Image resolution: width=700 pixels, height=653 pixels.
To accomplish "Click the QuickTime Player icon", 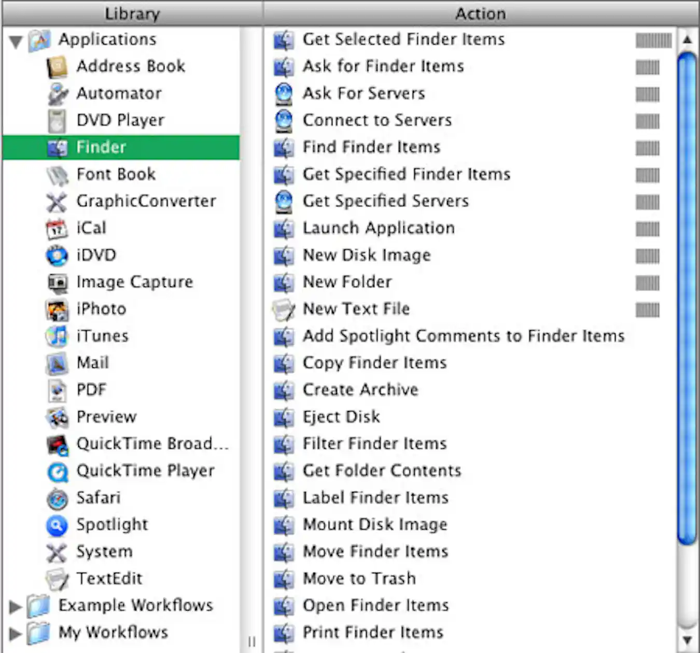I will (57, 472).
